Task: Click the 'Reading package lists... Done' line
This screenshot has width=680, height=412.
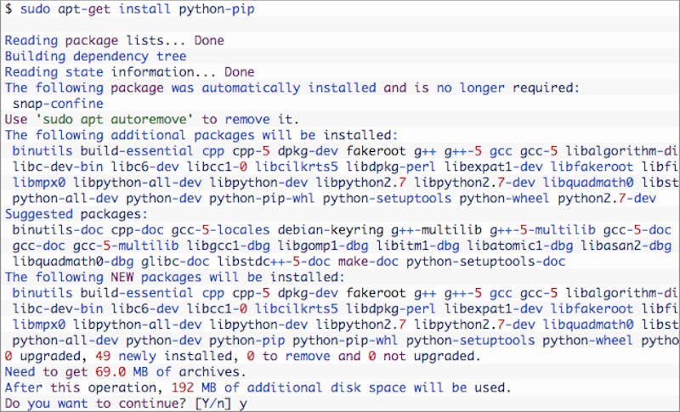Action: coord(115,40)
